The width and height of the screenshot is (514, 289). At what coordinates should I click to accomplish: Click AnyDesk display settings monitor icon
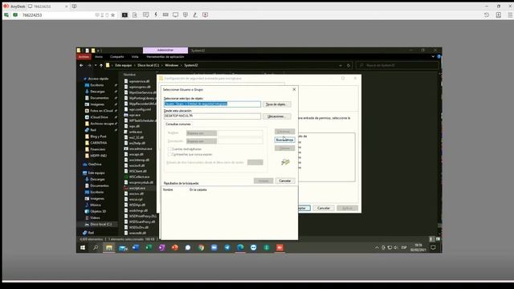point(175,14)
